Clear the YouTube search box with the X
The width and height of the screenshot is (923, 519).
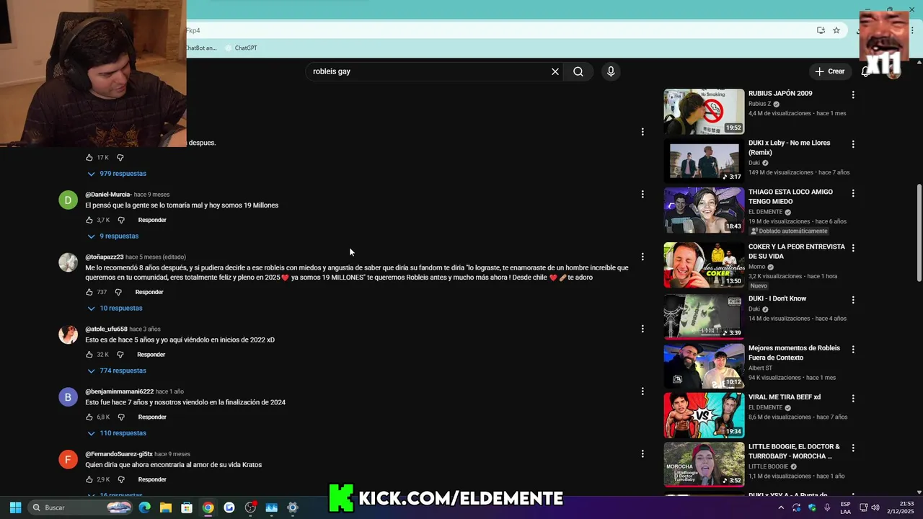(x=555, y=71)
